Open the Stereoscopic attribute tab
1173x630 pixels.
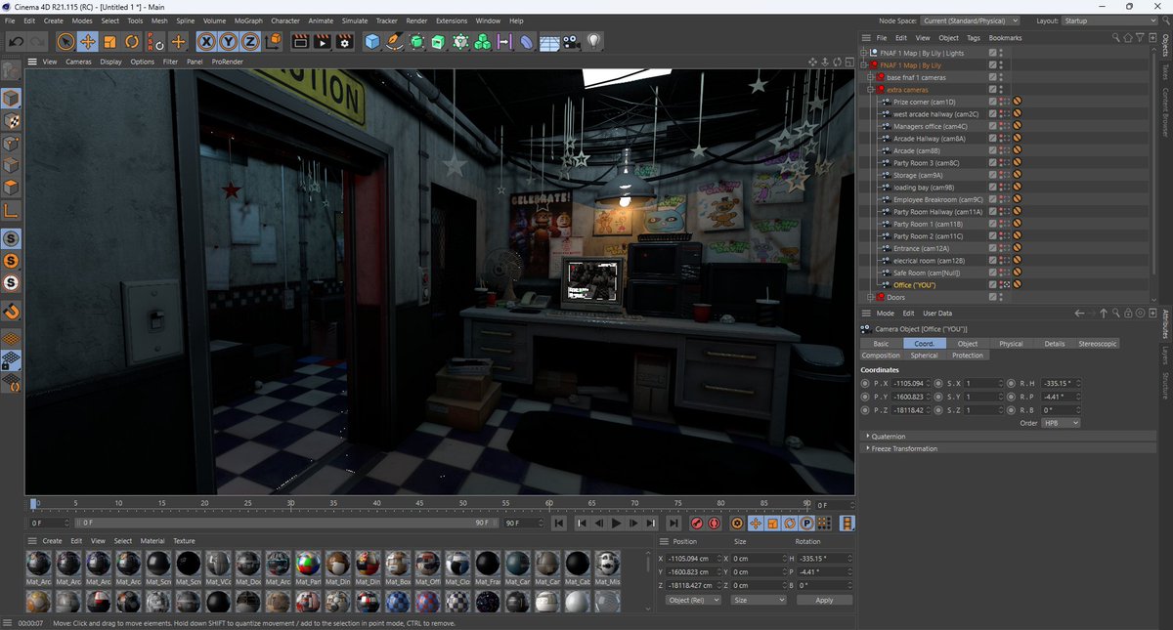pos(1098,344)
